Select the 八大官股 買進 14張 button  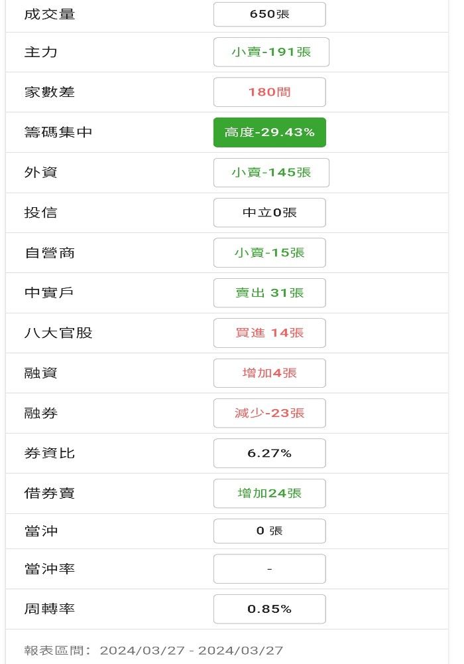(x=269, y=333)
